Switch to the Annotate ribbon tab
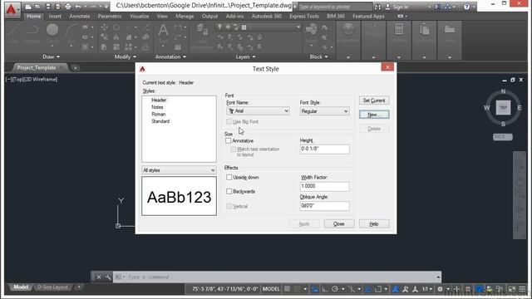Image resolution: width=532 pixels, height=299 pixels. (x=80, y=17)
